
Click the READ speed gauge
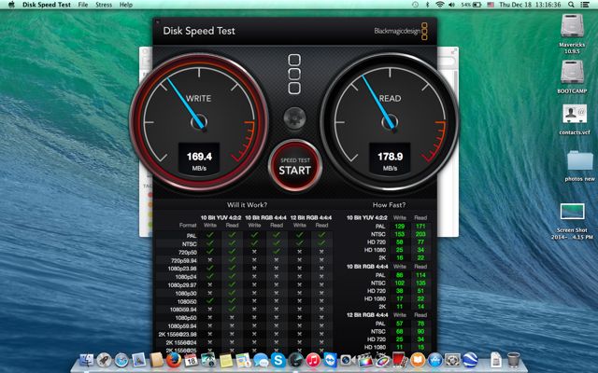click(x=390, y=122)
